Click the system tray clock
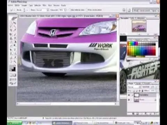Screen dimensions: 167x125 point(156,123)
